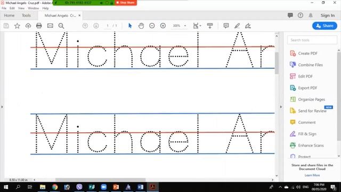The image size is (341, 192).
Task: Open the File menu
Action: click(4, 9)
